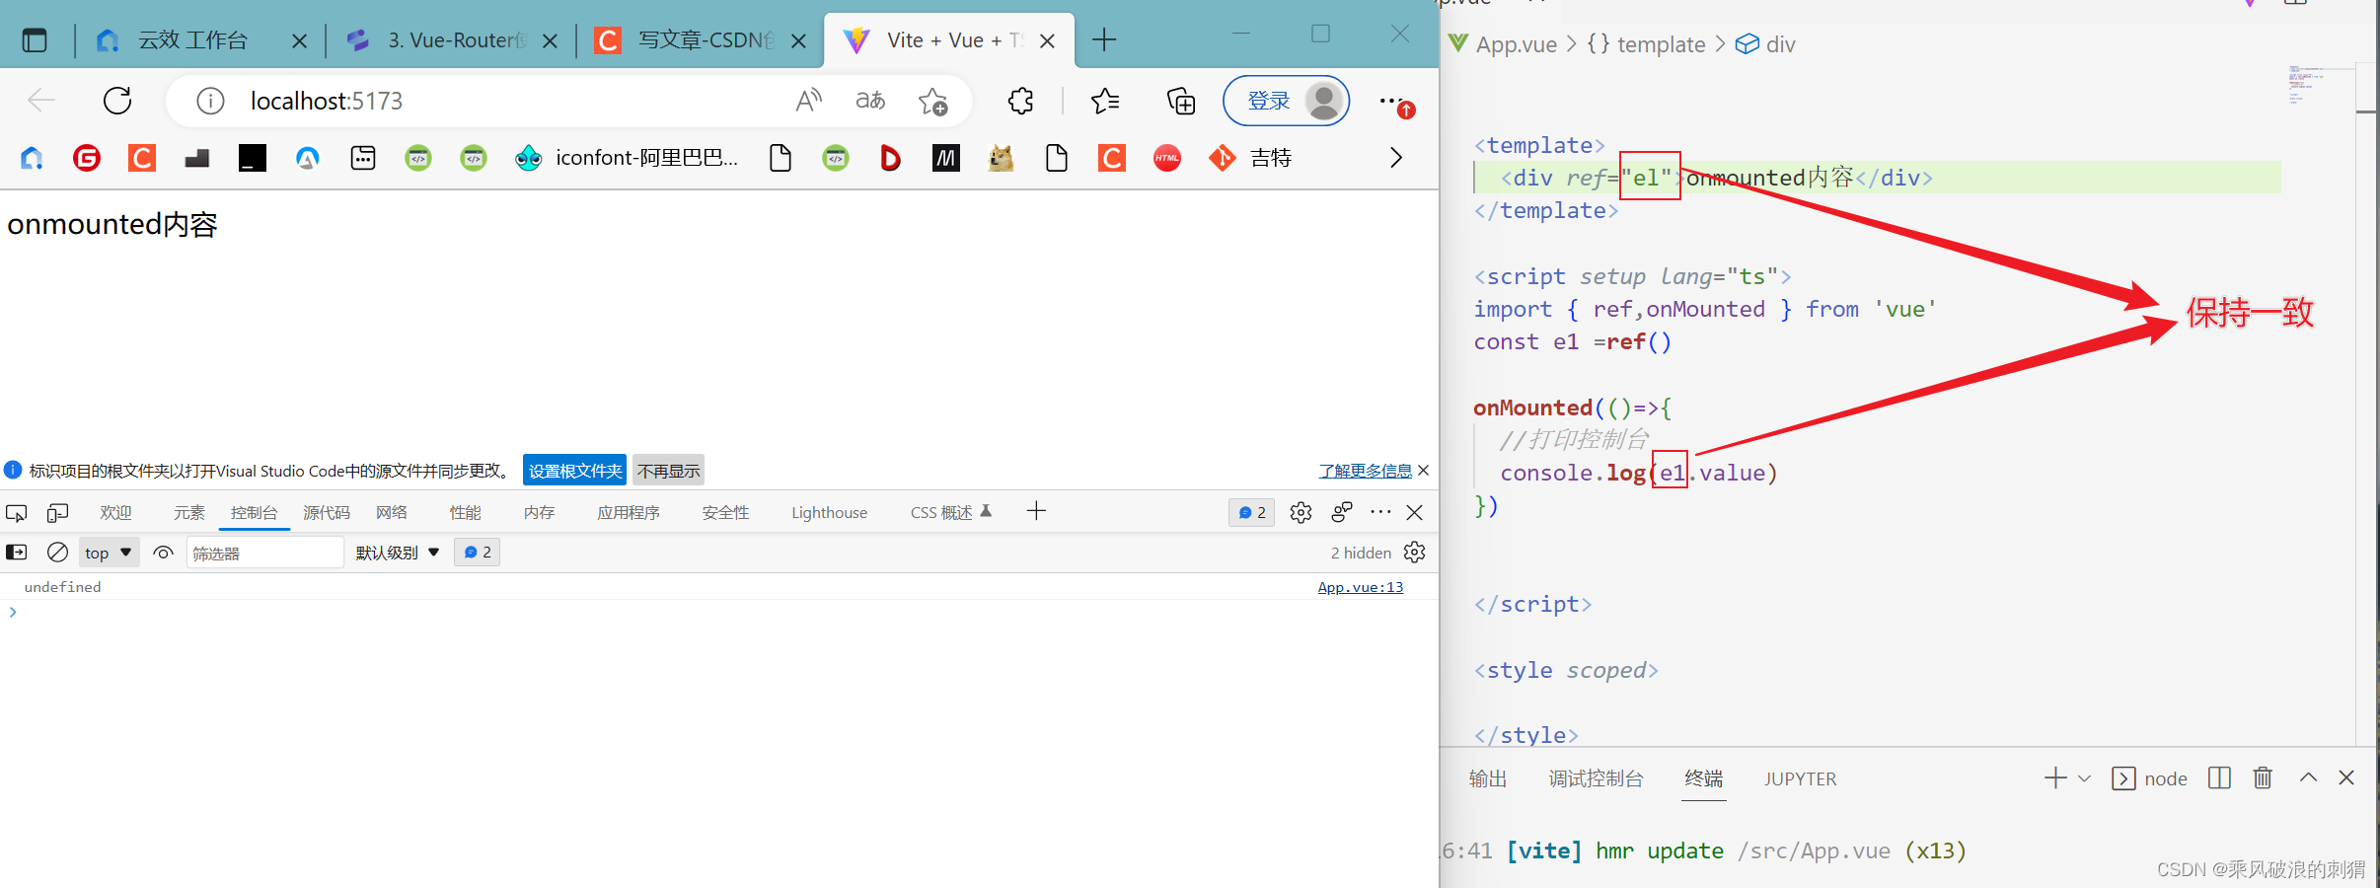Toggle the console sidebar
The image size is (2380, 888).
click(17, 553)
